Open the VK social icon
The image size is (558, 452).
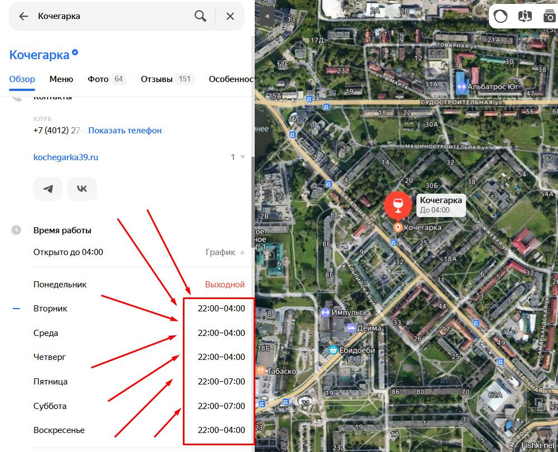82,189
